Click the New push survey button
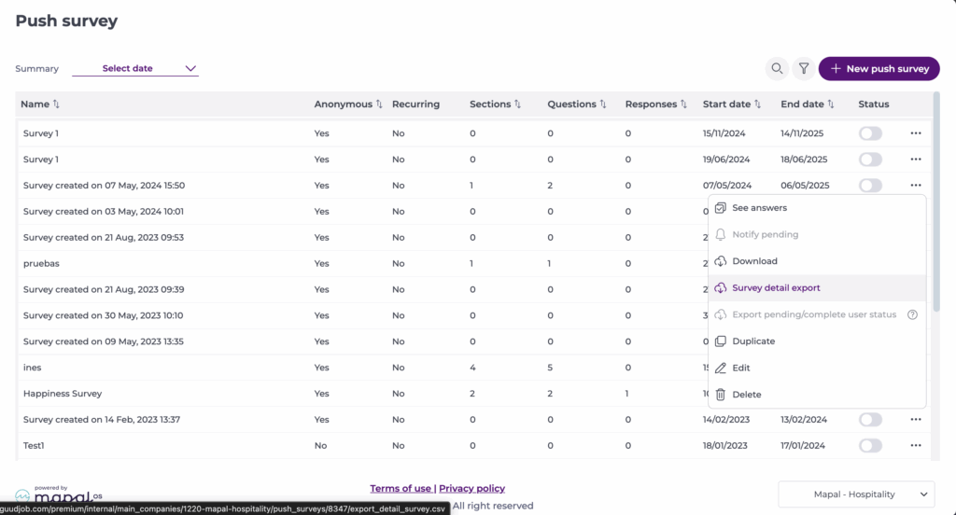956x515 pixels. [879, 69]
